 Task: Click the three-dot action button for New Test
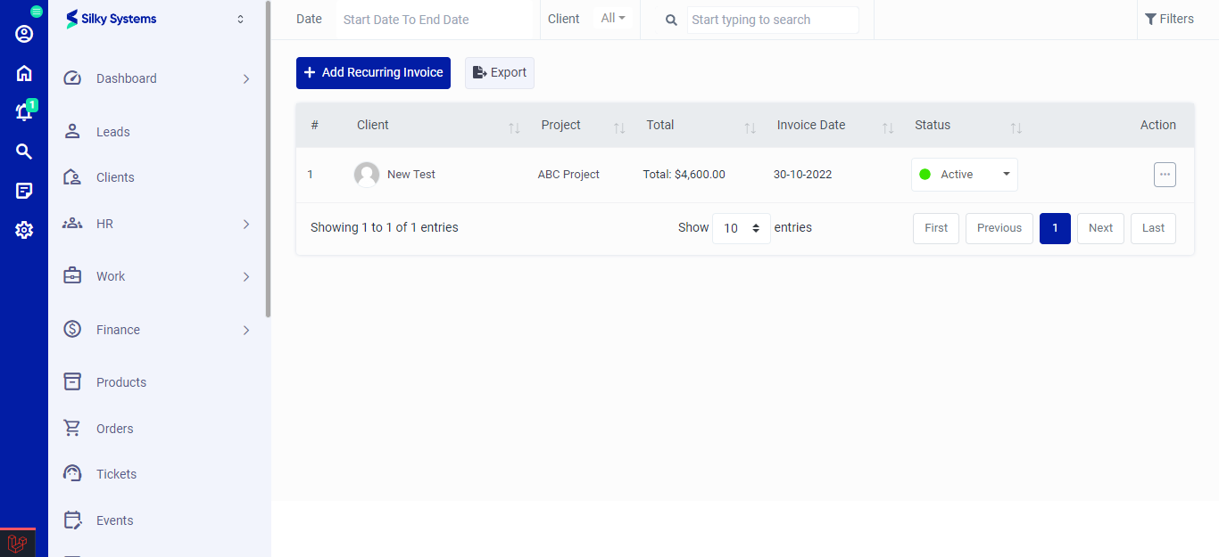click(1165, 175)
